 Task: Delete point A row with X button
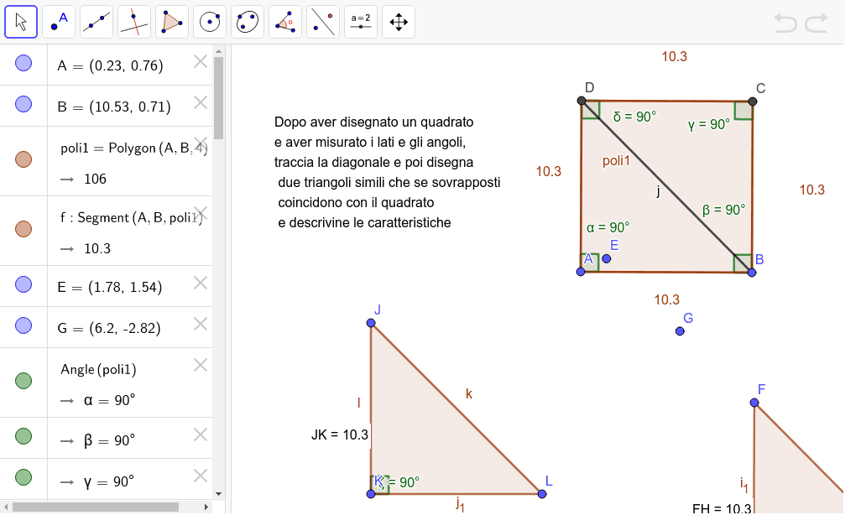coord(201,61)
